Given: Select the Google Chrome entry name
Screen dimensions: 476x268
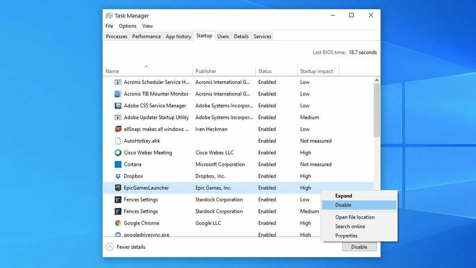Looking at the screenshot, I should tap(142, 223).
